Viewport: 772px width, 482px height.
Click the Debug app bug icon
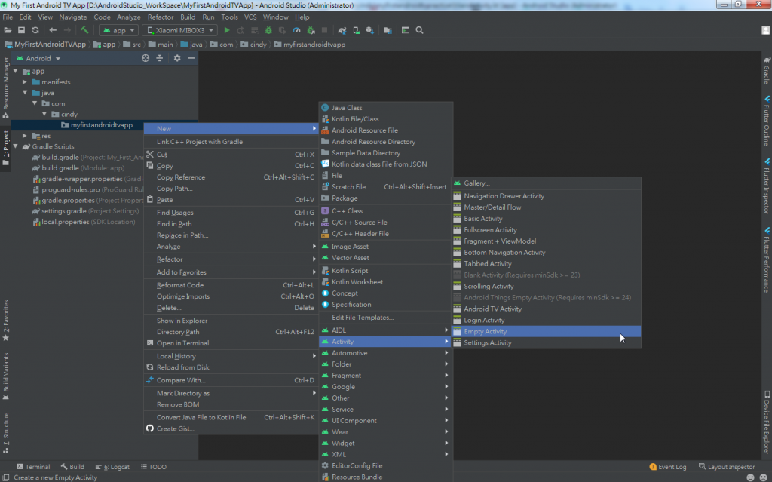[x=268, y=30]
